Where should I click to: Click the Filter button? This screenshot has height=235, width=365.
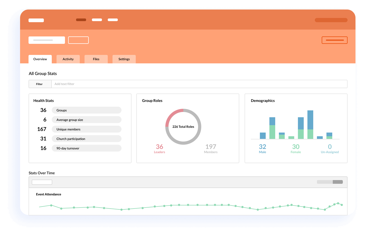pyautogui.click(x=40, y=84)
